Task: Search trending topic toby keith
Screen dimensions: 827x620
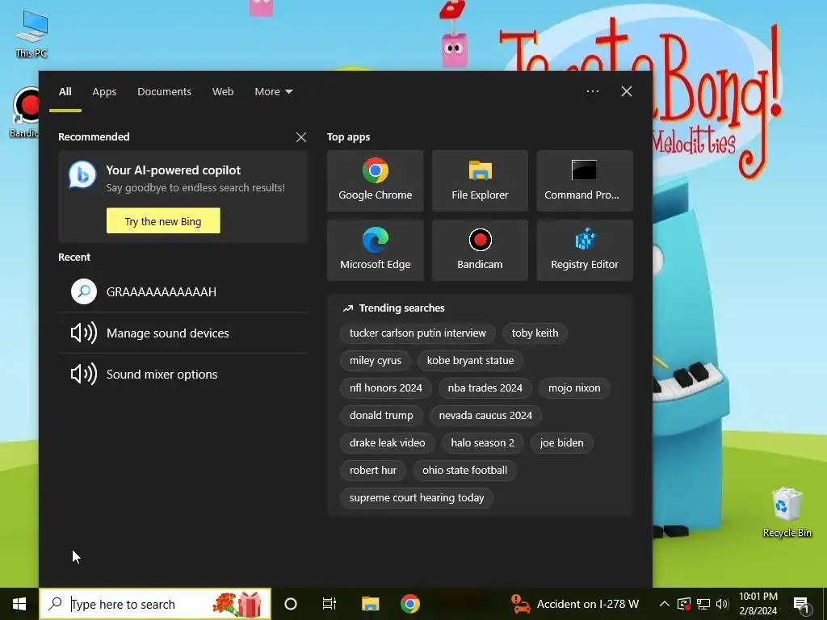Action: (535, 333)
